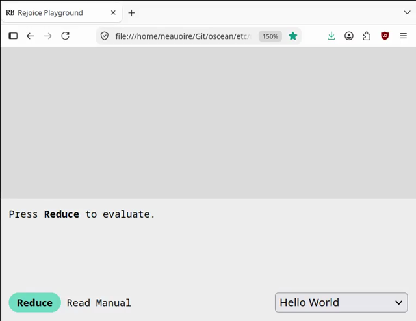
Task: Toggle the Firefox sidebar icon
Action: click(13, 36)
